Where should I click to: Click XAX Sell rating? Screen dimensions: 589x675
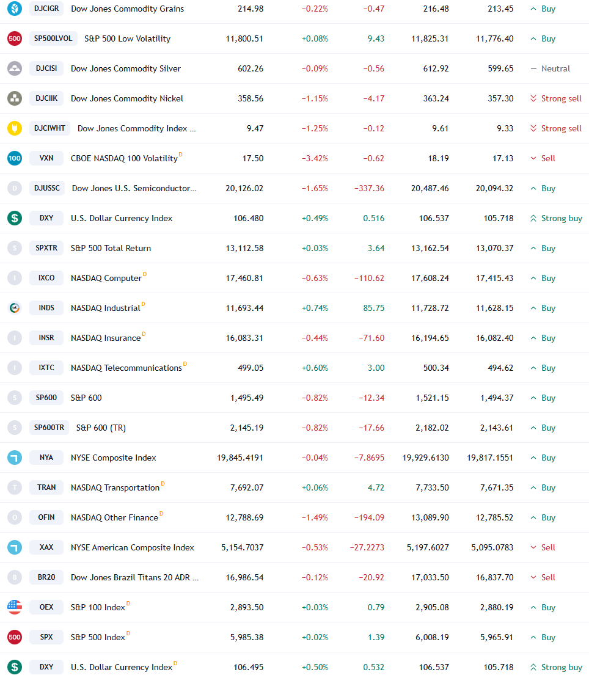[543, 547]
